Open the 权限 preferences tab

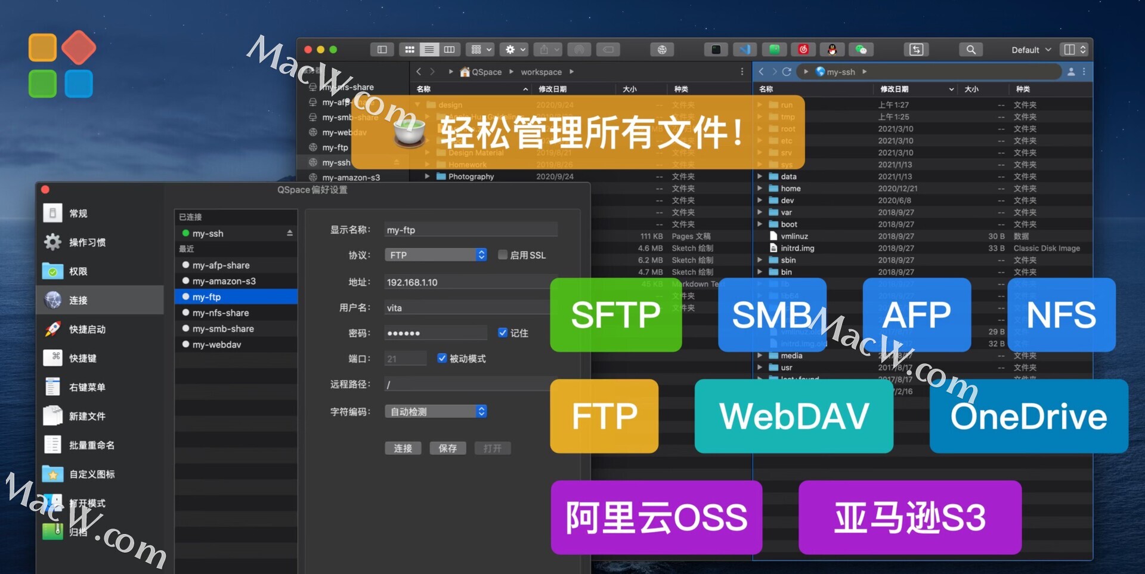(100, 271)
